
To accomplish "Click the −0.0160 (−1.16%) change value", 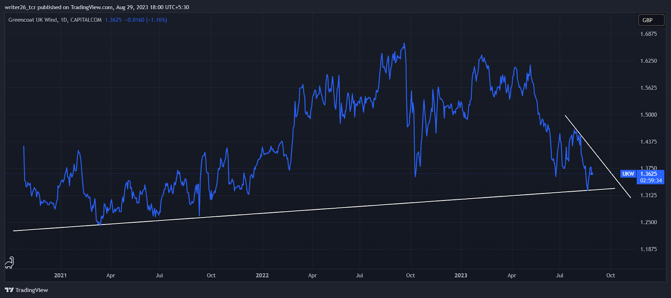I will 146,20.
